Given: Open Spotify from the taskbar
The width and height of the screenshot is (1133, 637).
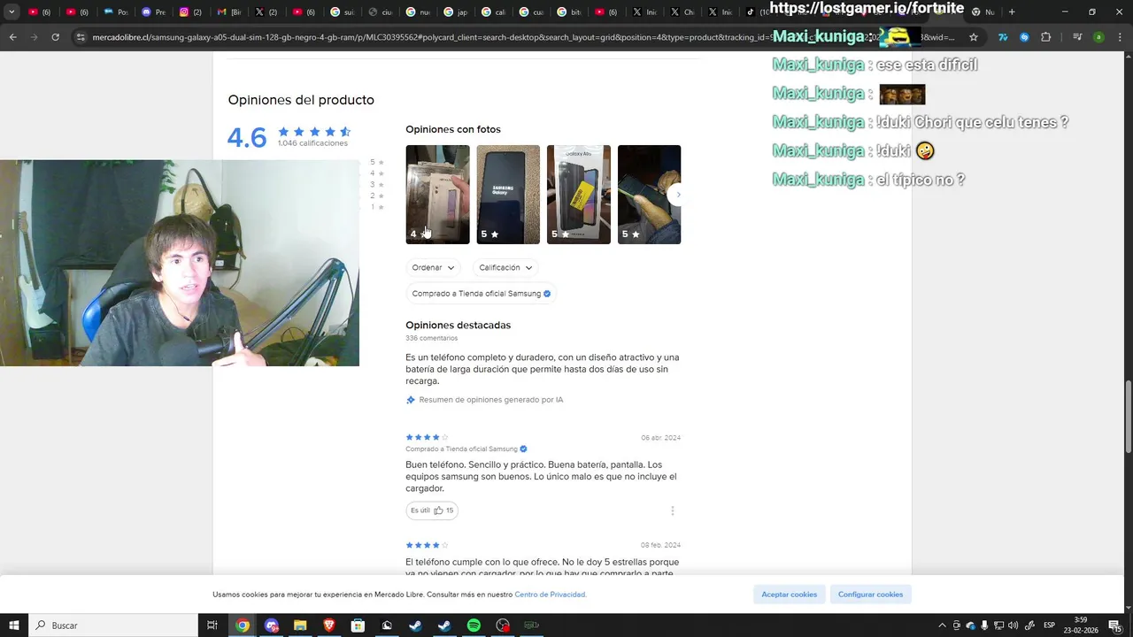Looking at the screenshot, I should tap(474, 625).
